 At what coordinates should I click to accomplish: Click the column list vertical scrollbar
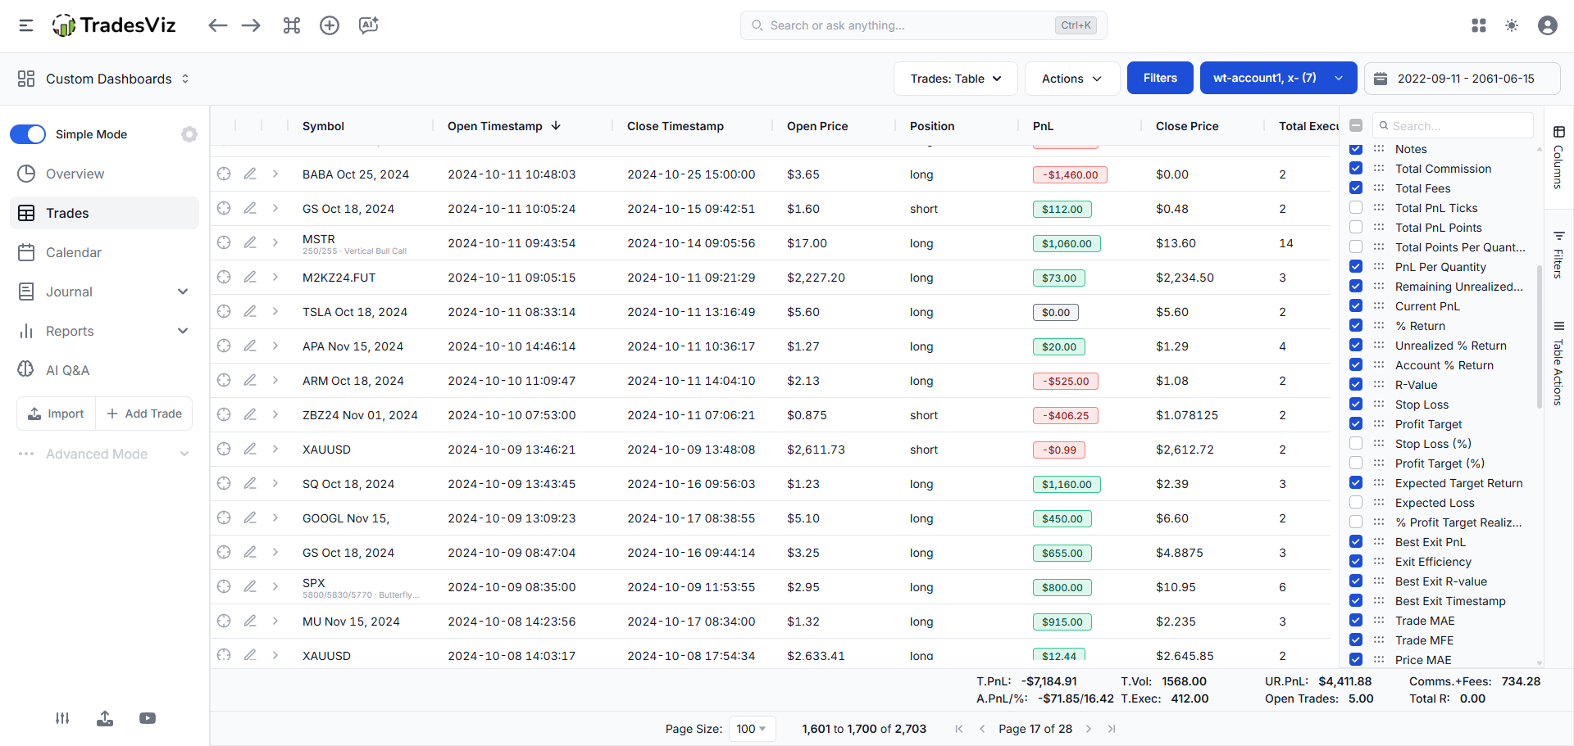(1540, 336)
